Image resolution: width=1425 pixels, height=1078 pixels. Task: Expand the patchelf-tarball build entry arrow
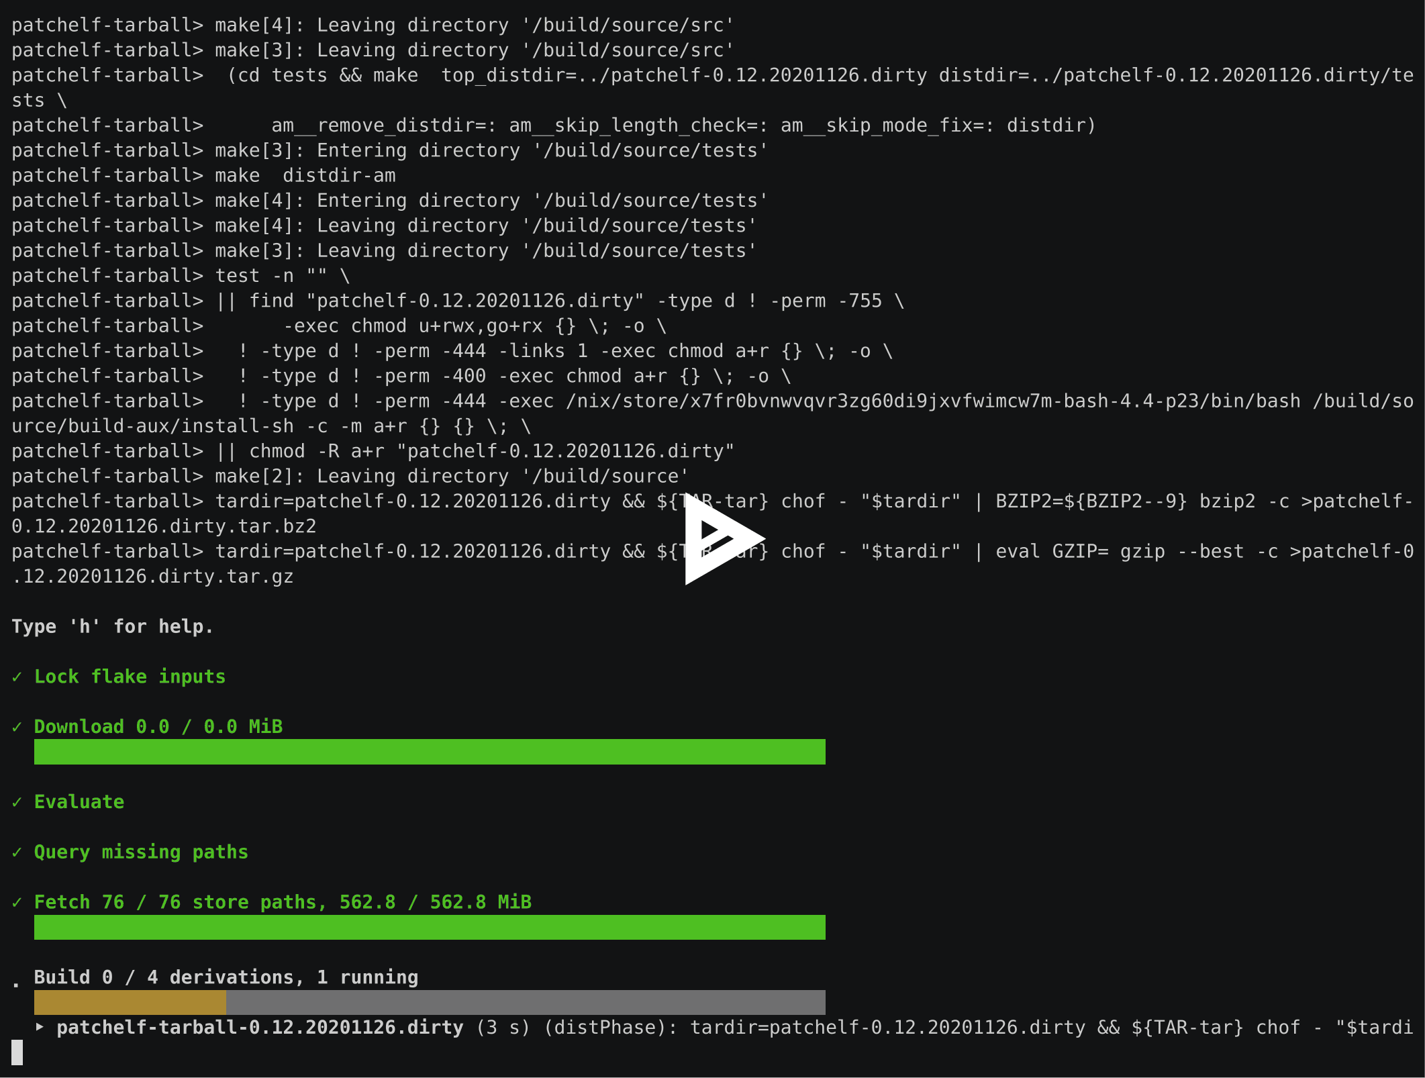tap(40, 1027)
